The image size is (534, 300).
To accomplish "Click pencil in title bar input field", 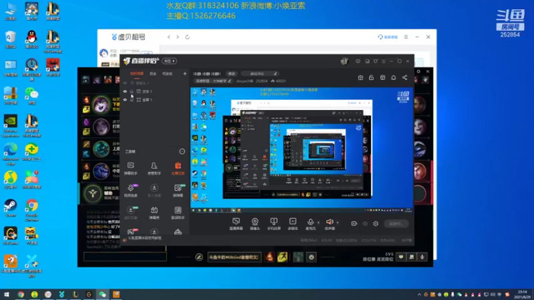I will pos(275,73).
